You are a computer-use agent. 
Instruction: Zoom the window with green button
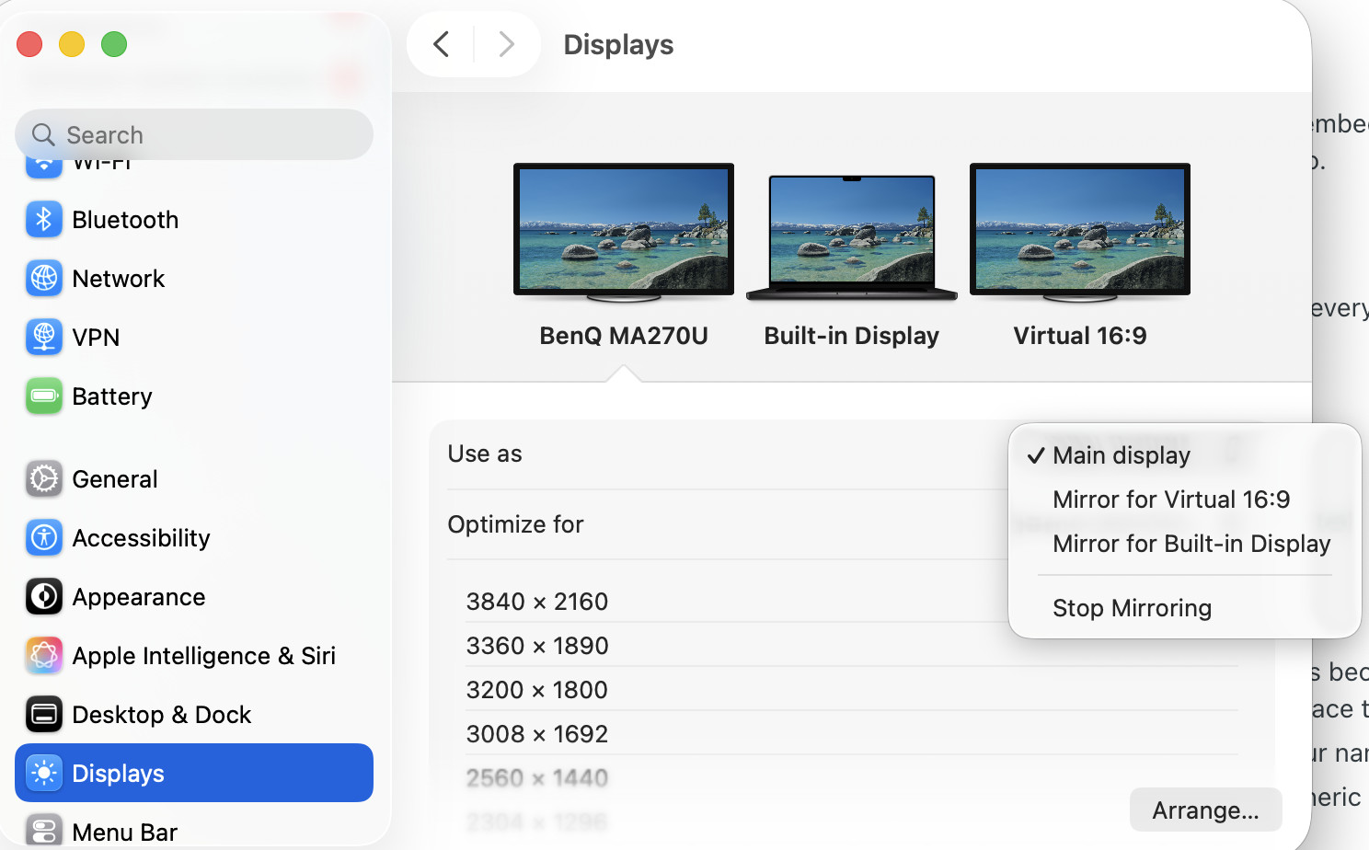114,44
